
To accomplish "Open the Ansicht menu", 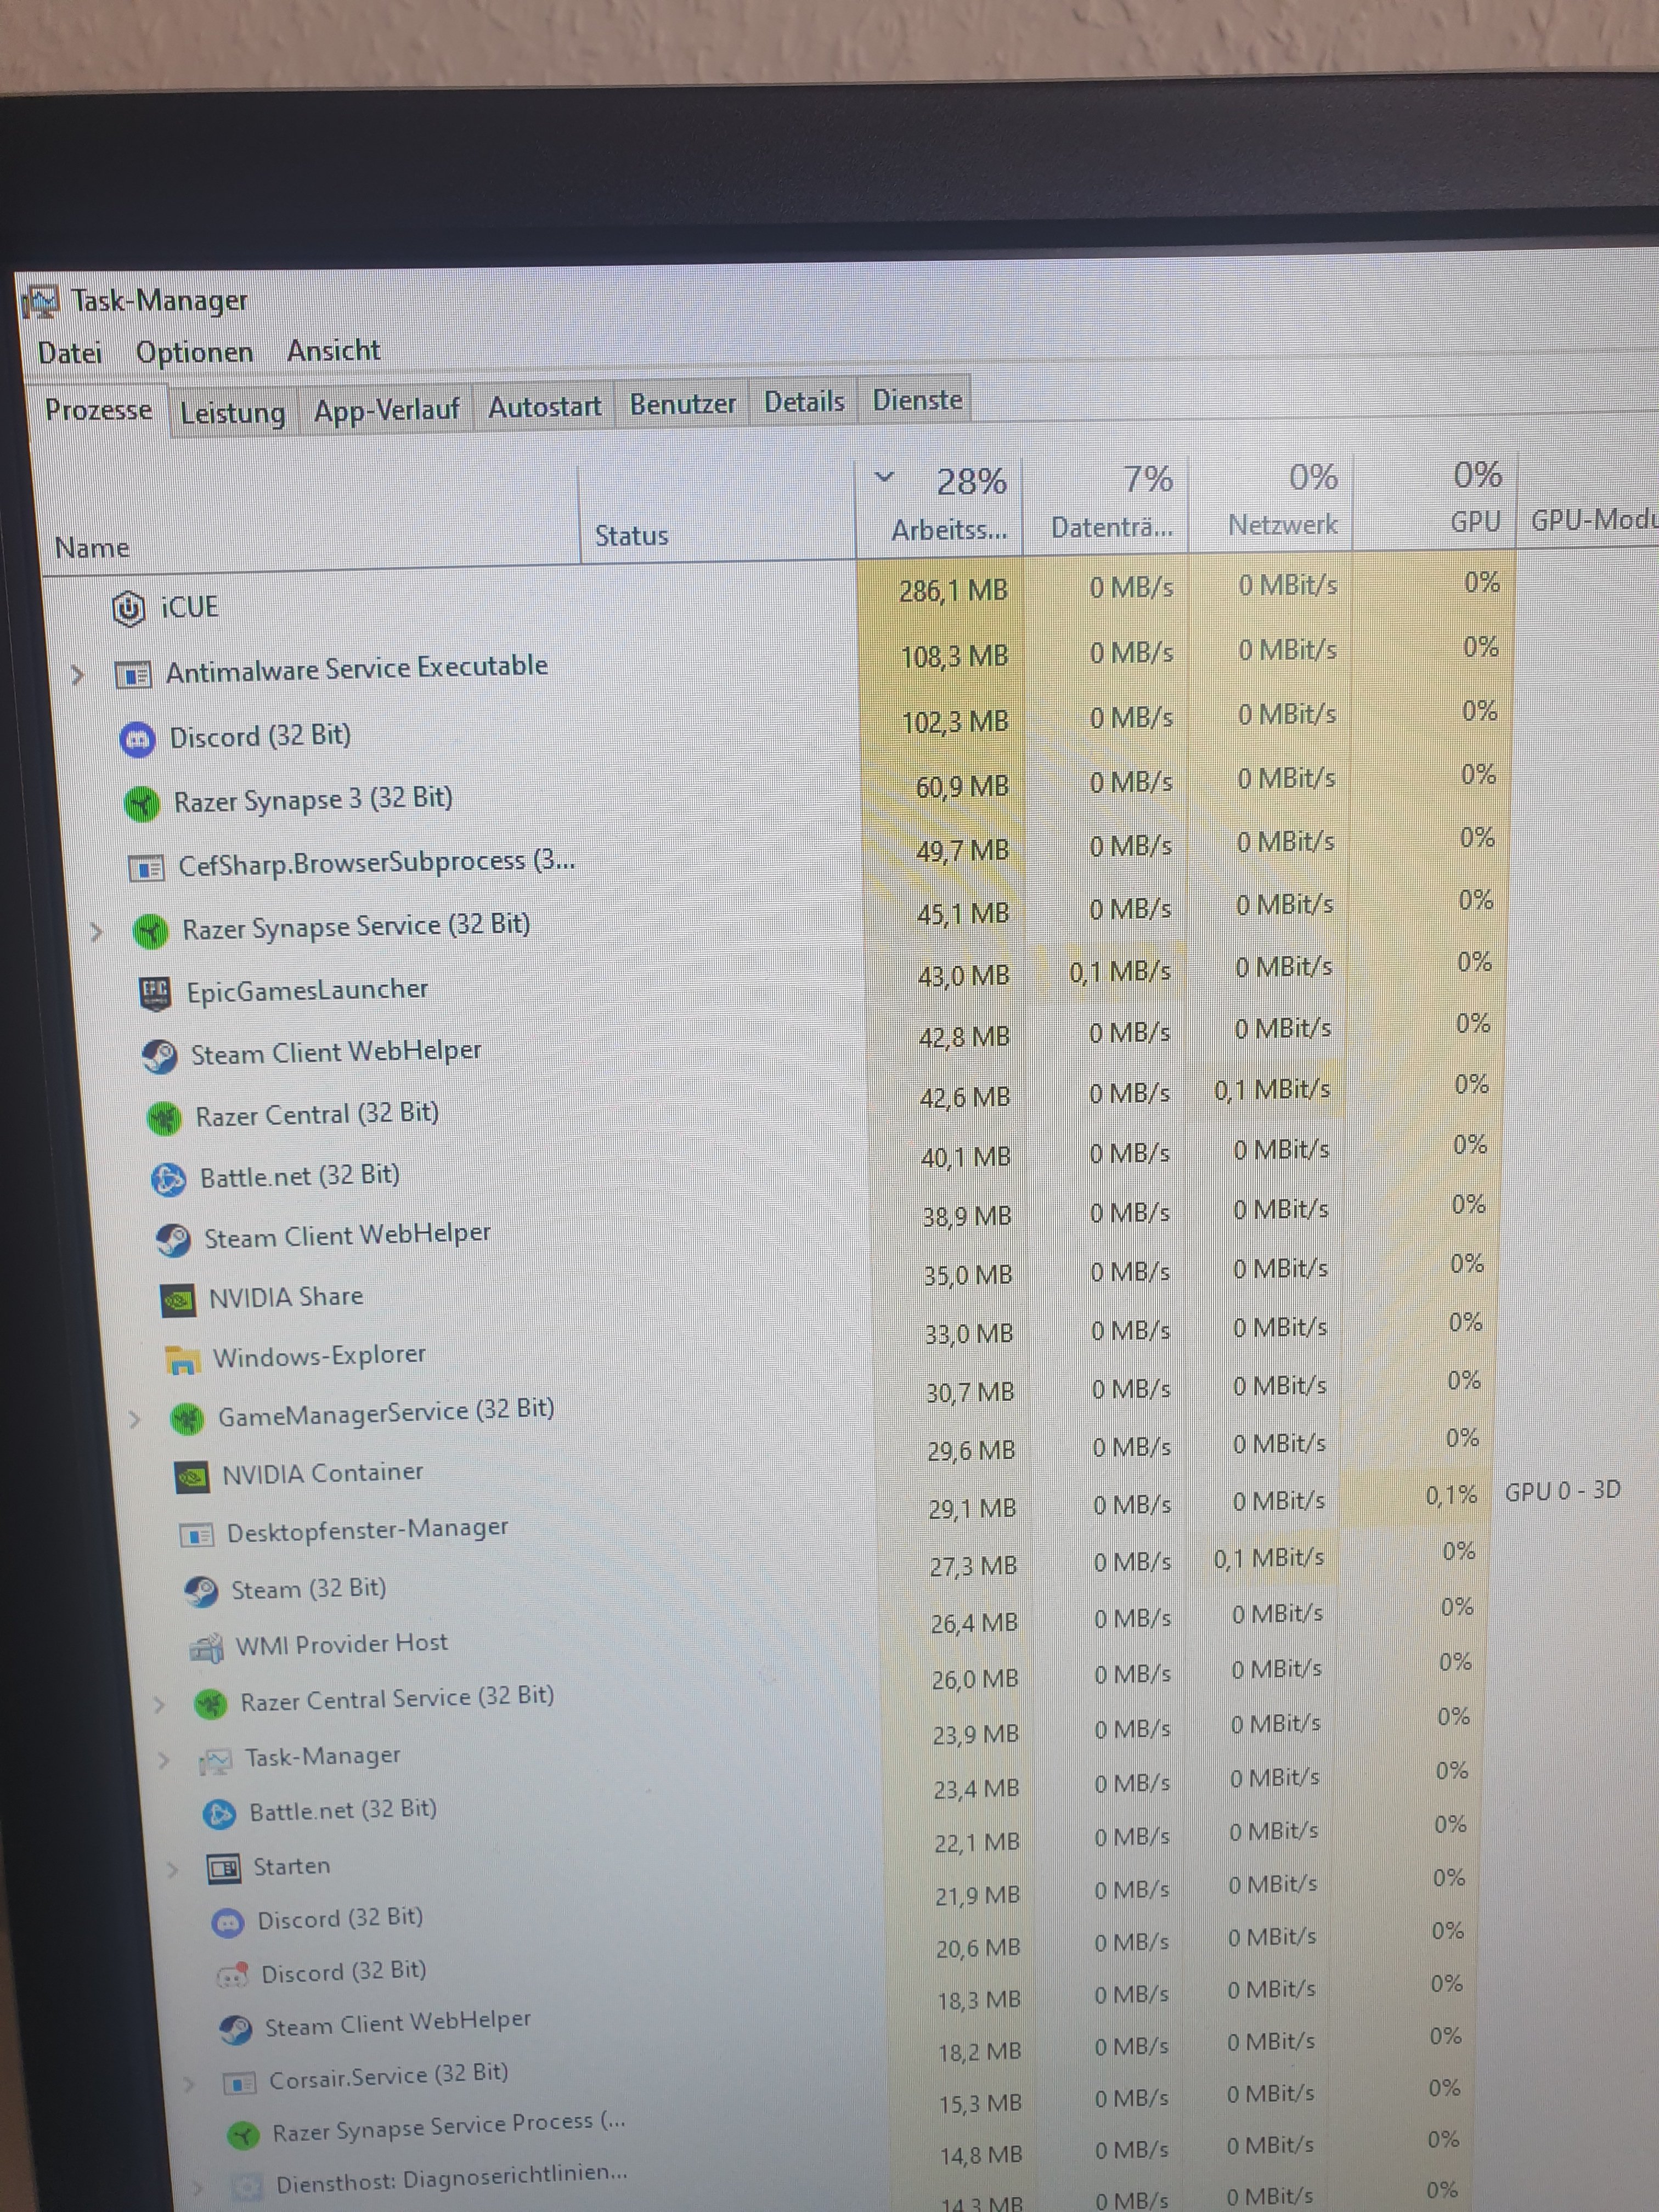I will pyautogui.click(x=333, y=350).
